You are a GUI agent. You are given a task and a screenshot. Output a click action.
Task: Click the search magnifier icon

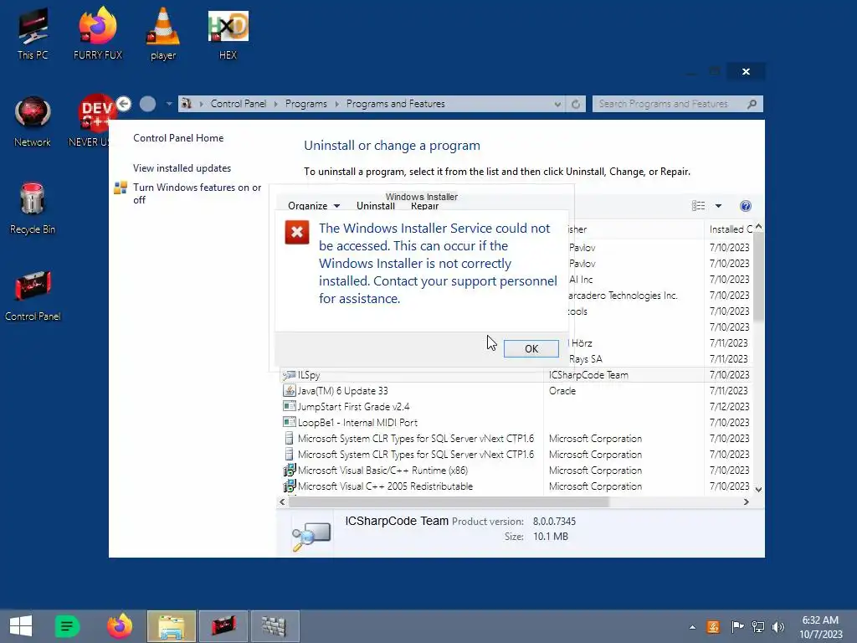(x=752, y=104)
